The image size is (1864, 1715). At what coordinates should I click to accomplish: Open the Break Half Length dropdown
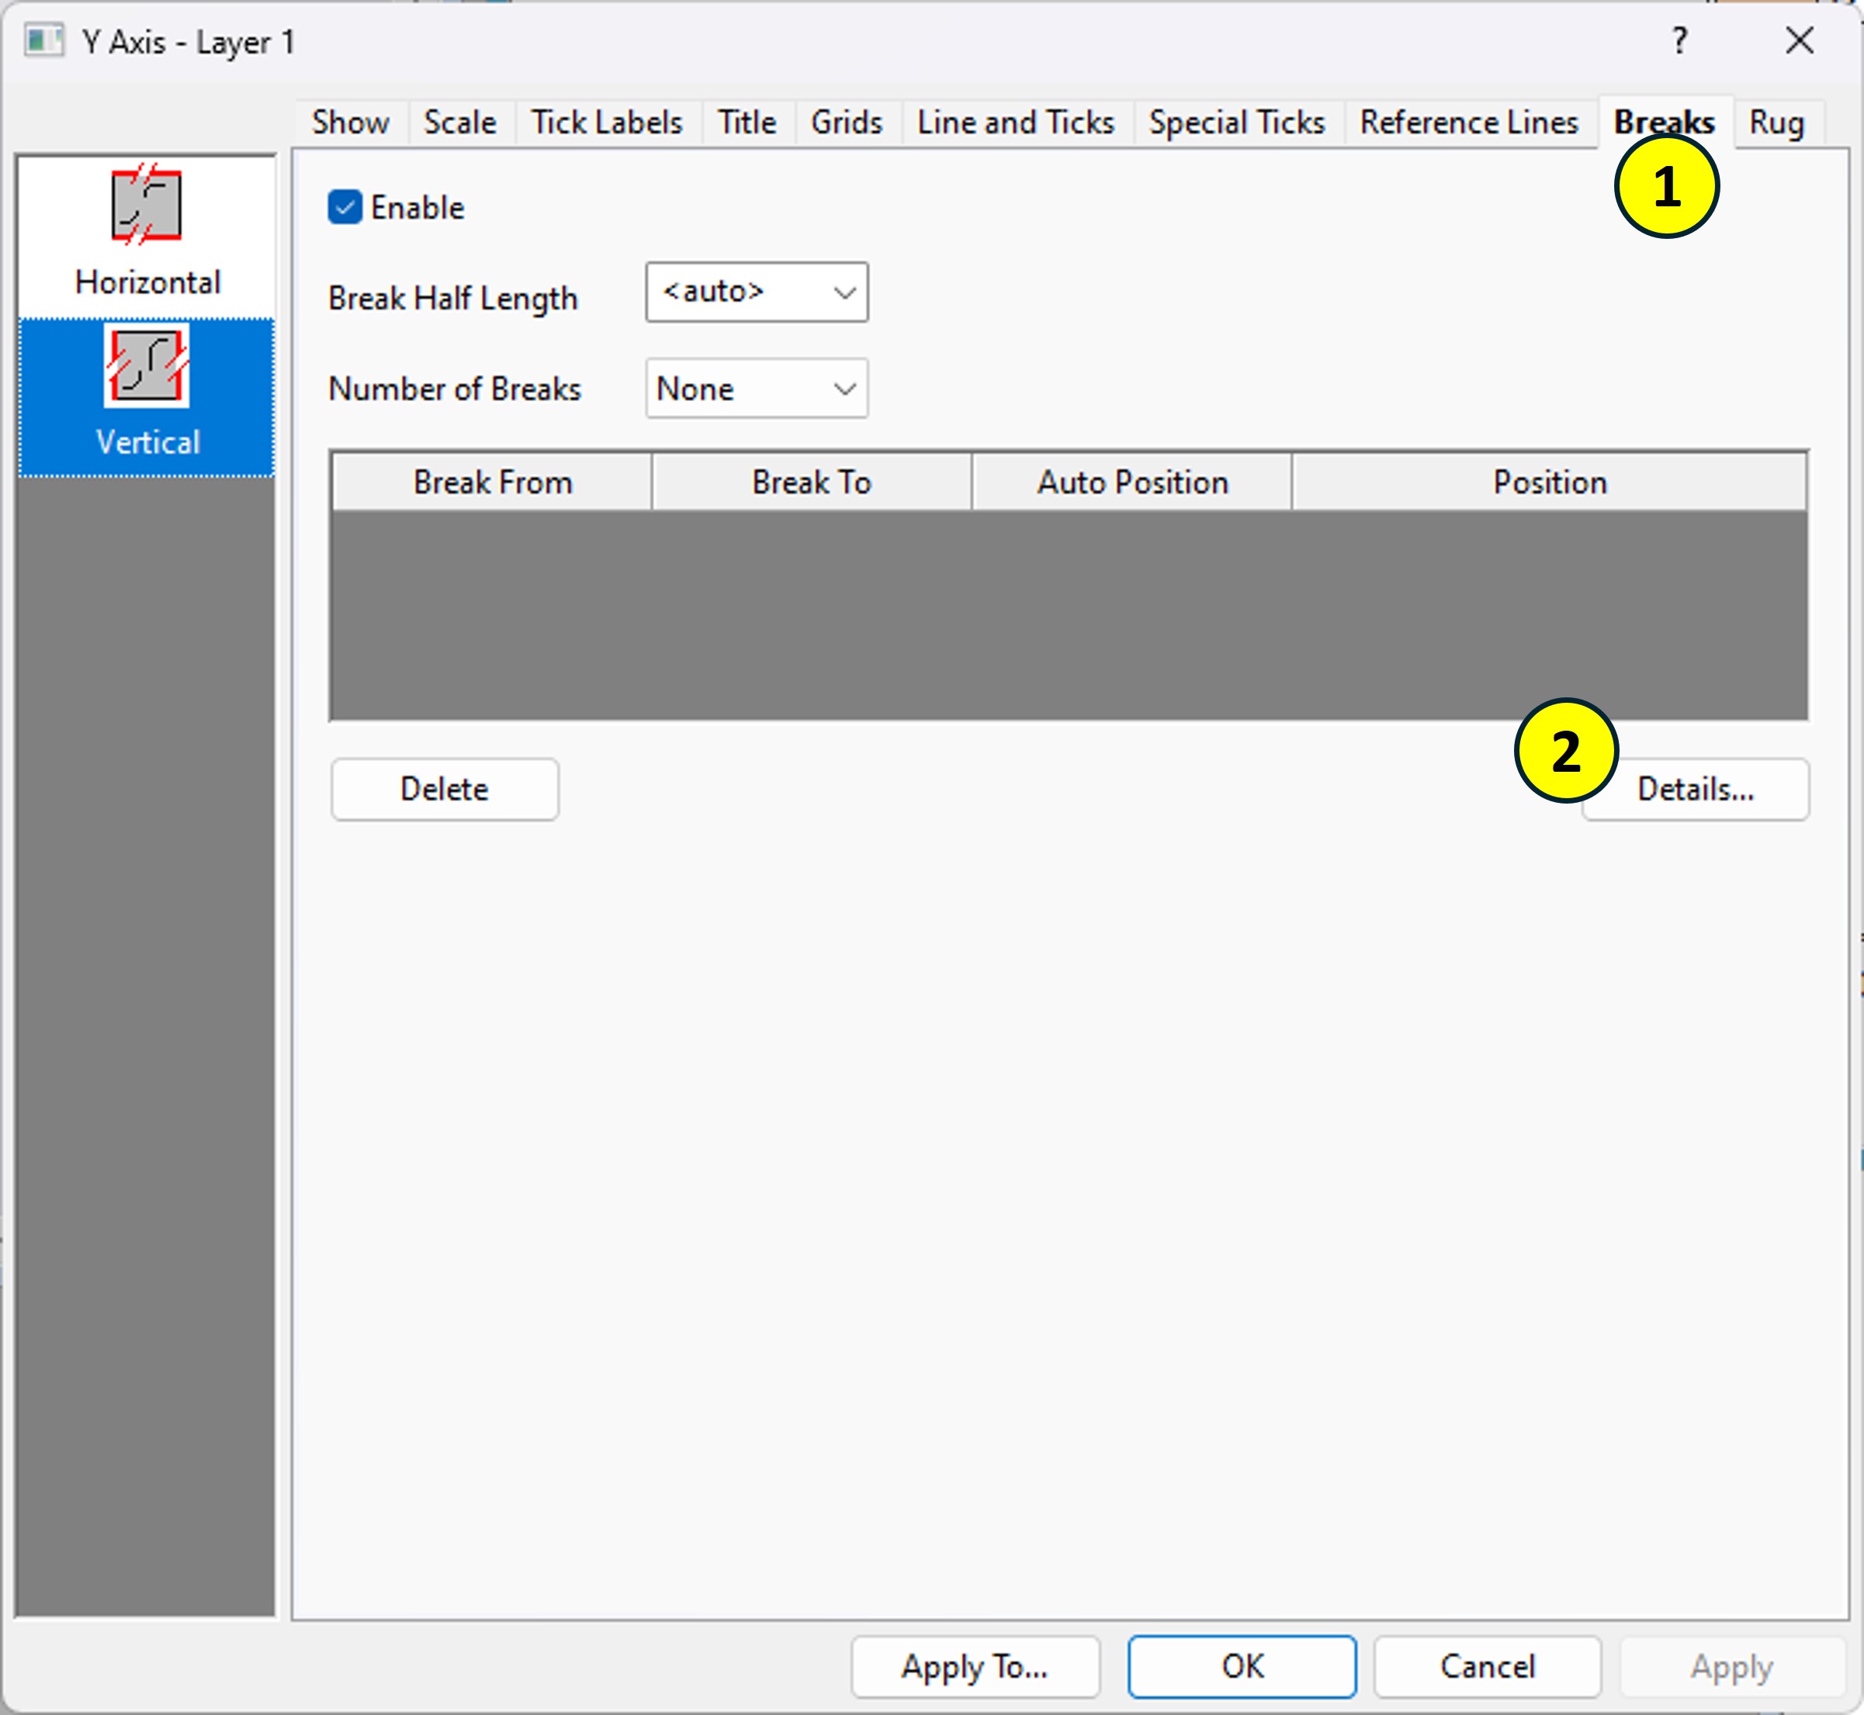tap(757, 293)
